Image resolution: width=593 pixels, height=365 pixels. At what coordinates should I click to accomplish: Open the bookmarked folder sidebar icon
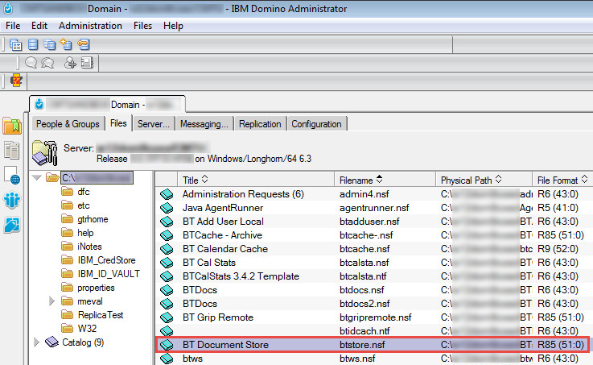pyautogui.click(x=12, y=126)
